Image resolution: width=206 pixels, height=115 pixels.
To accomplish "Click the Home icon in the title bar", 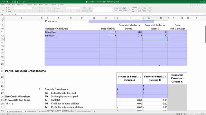I will coord(13,2).
